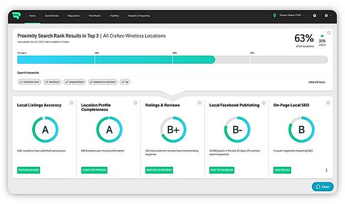Click info icon on Location Profile Completeness card
Image resolution: width=345 pixels, height=204 pixels.
[x=136, y=103]
